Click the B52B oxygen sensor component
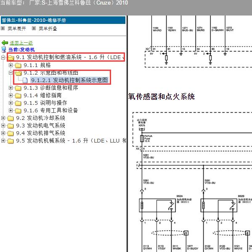 [219, 205]
